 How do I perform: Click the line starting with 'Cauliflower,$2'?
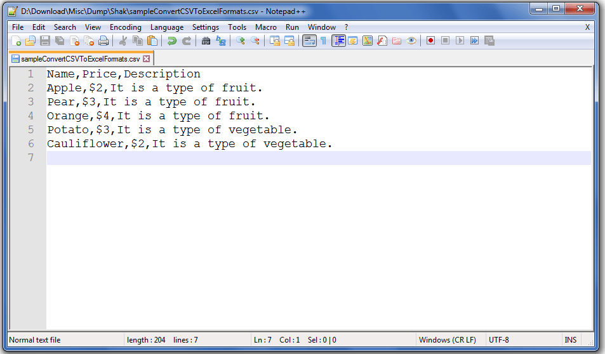189,144
